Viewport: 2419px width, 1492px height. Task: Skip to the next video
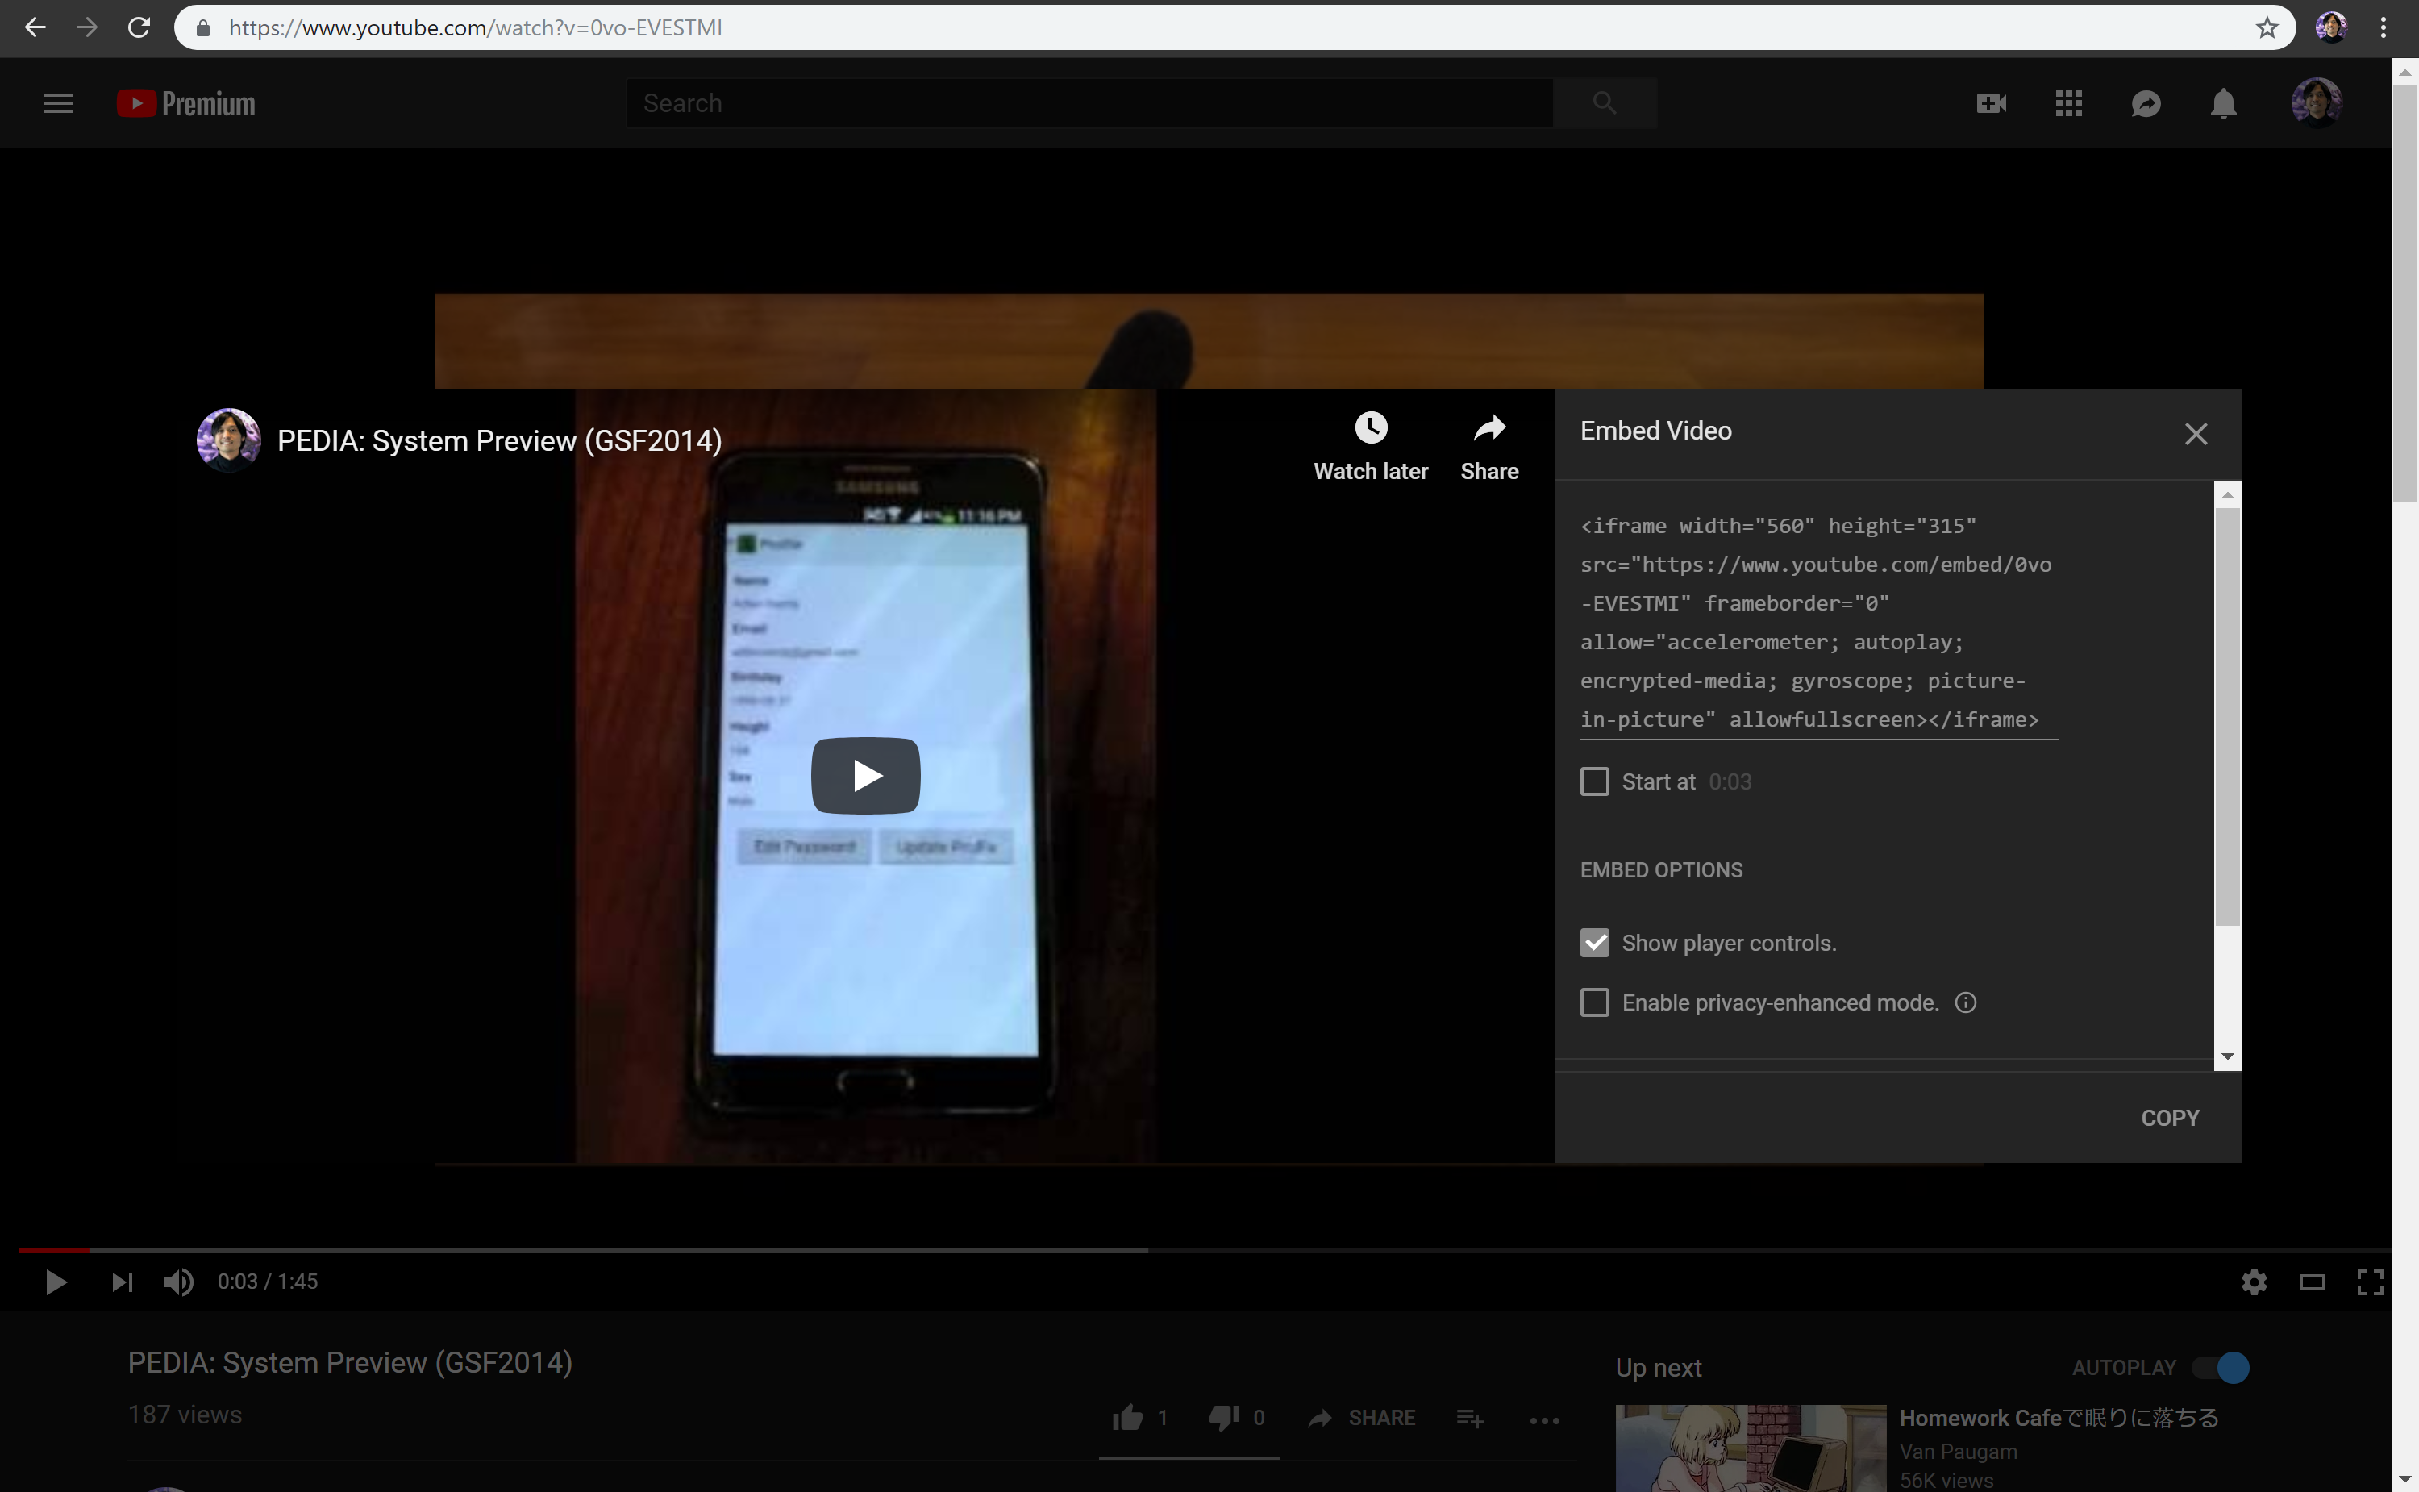(x=121, y=1282)
